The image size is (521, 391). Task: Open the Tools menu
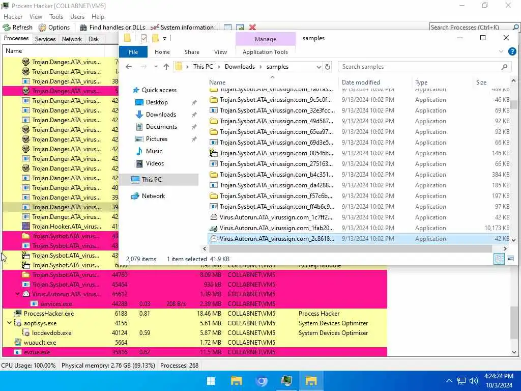pos(56,17)
